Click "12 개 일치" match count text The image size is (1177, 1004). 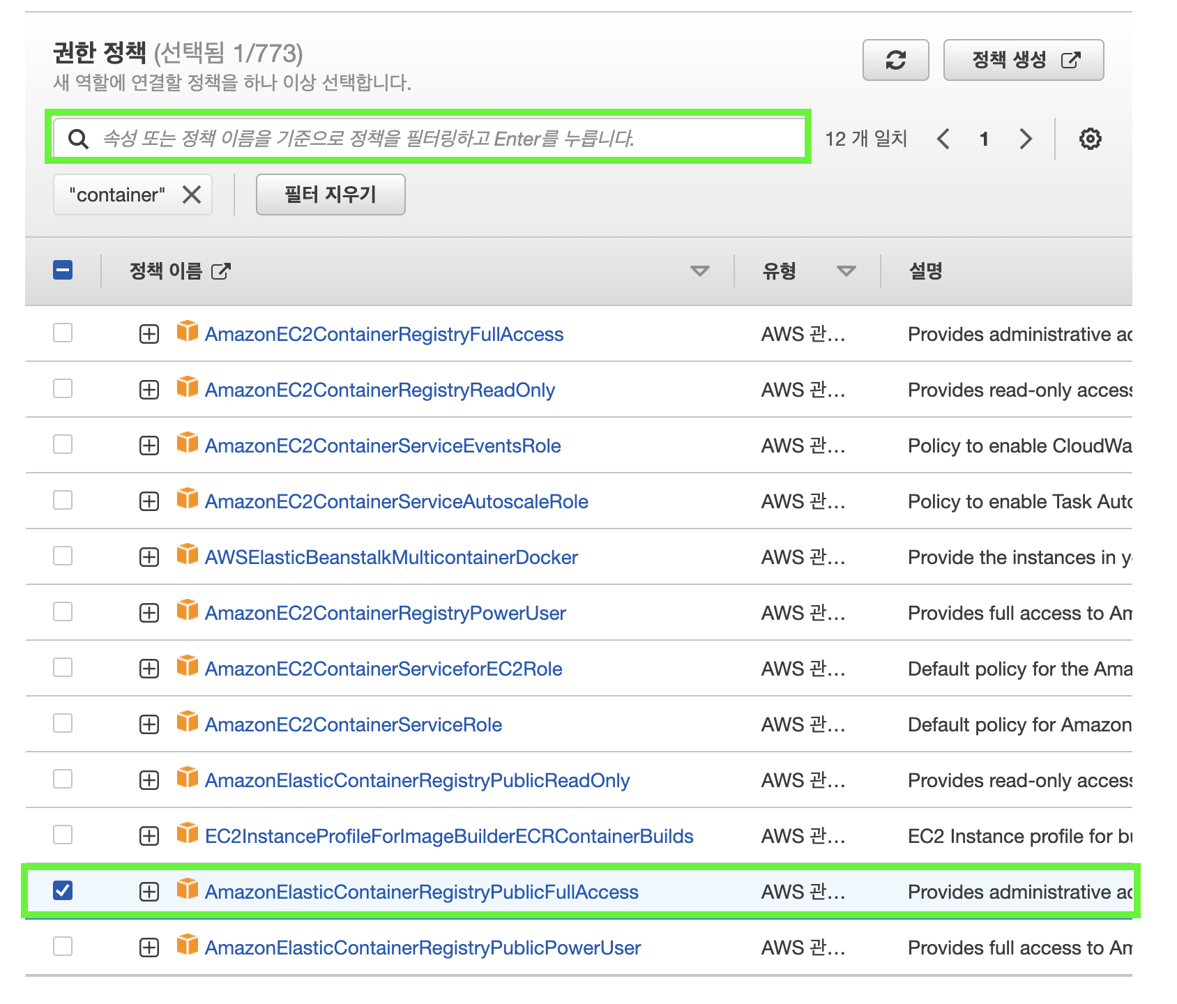click(x=866, y=139)
